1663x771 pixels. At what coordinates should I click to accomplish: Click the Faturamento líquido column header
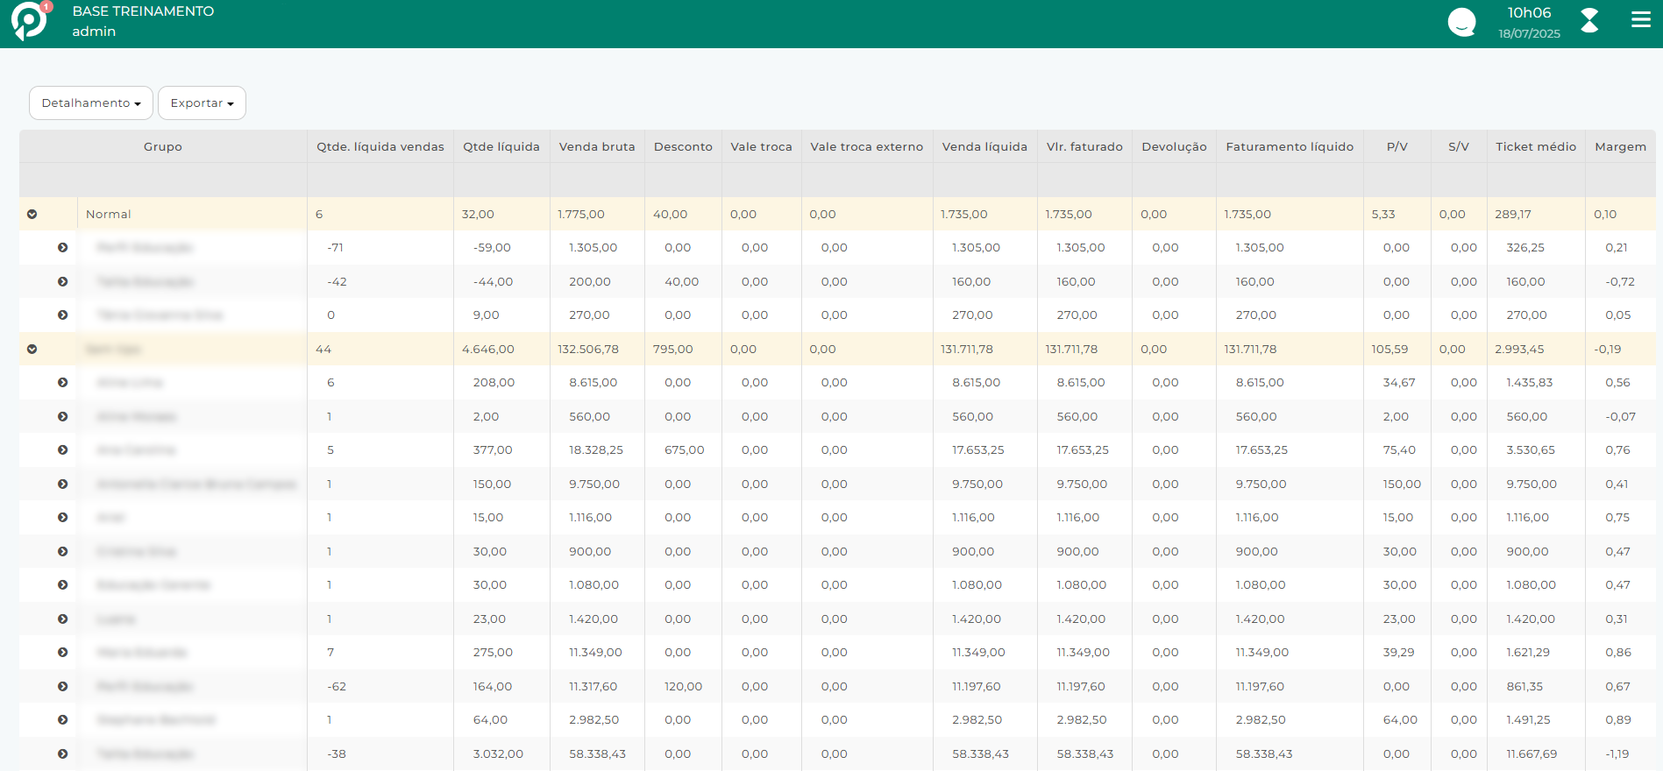tap(1289, 147)
